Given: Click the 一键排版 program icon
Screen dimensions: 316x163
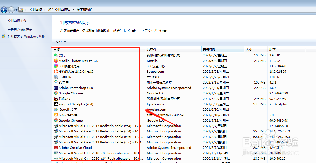Looking at the screenshot, I should pos(56,77).
